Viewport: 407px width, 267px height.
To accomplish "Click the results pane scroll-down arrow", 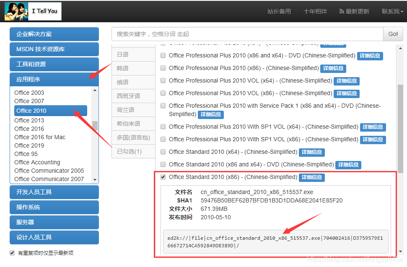I will coord(400,251).
